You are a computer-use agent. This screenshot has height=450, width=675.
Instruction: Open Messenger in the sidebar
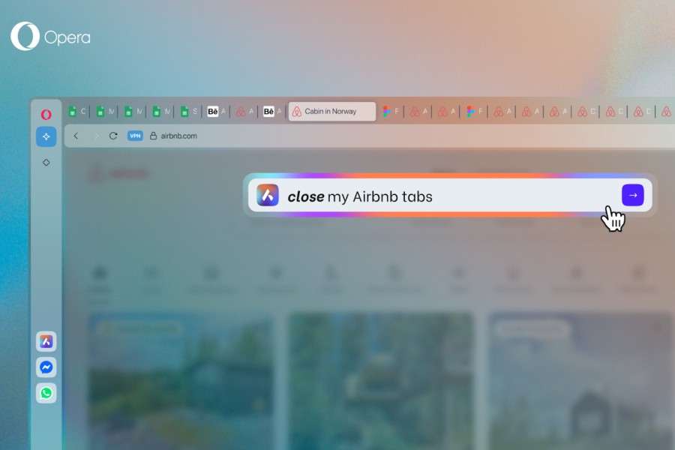tap(46, 367)
